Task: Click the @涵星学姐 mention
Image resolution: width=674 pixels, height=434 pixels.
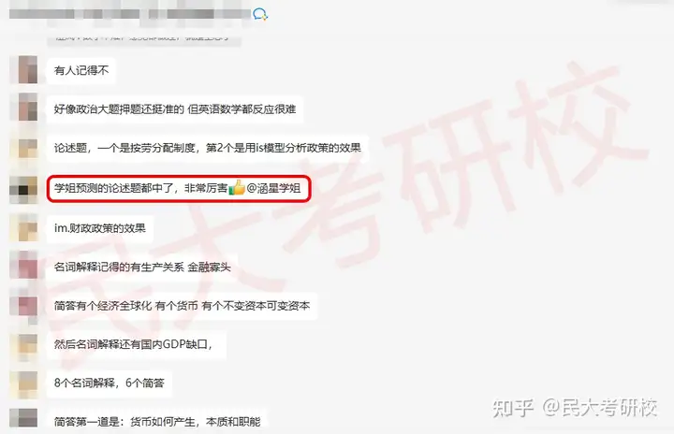Action: pos(273,188)
